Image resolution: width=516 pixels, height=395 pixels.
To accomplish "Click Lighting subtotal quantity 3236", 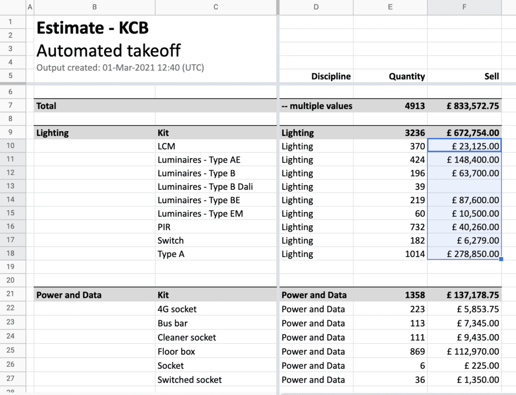I will [x=391, y=133].
